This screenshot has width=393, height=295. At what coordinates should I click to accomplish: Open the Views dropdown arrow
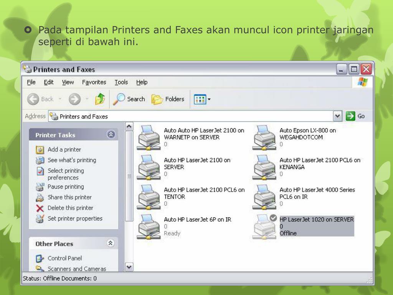(x=209, y=99)
